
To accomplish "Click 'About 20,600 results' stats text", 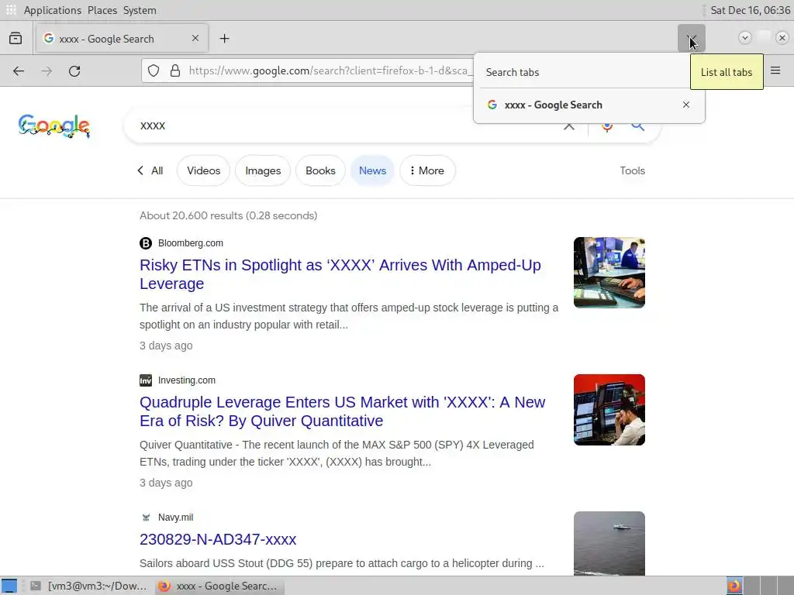I will tap(229, 215).
